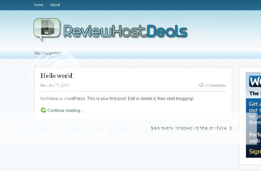Click the green arrow Continue reading icon
261x171 pixels.
(x=43, y=110)
